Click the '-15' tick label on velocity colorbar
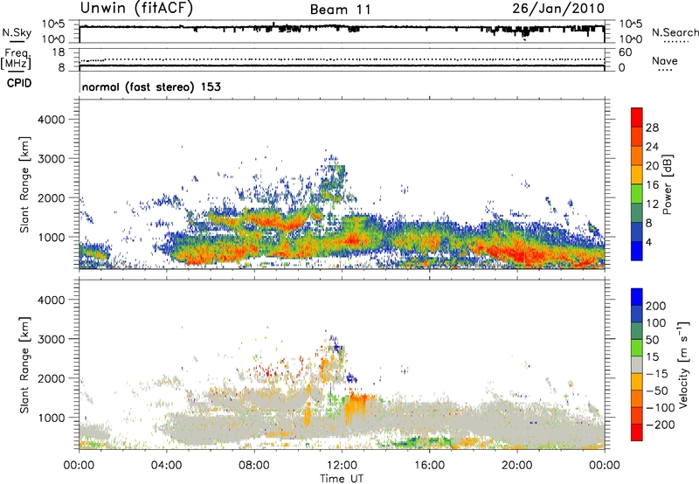 (657, 373)
